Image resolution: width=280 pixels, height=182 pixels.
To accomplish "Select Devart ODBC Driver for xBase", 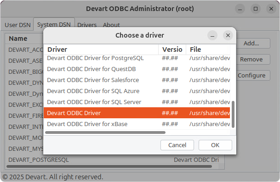I will click(137, 124).
